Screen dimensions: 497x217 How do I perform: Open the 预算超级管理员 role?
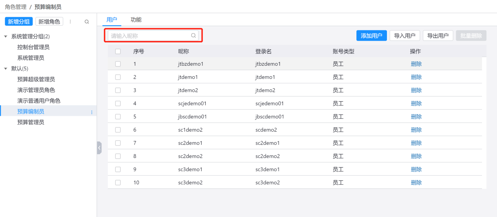coord(36,79)
